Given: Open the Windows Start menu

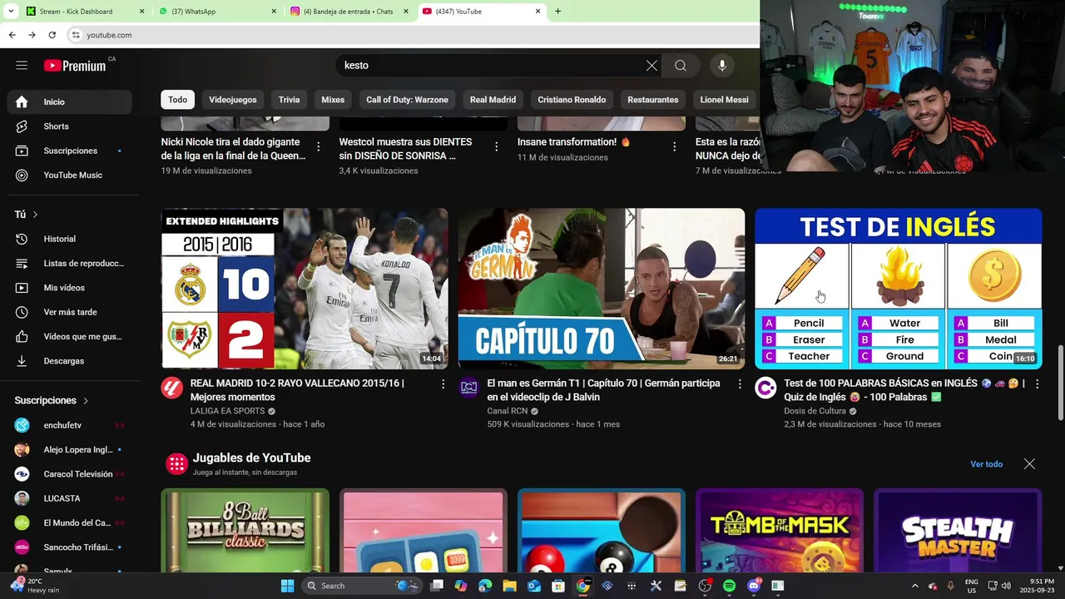Looking at the screenshot, I should click(x=287, y=586).
